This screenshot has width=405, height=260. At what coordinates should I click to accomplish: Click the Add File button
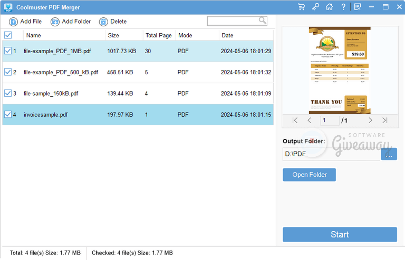(x=25, y=22)
